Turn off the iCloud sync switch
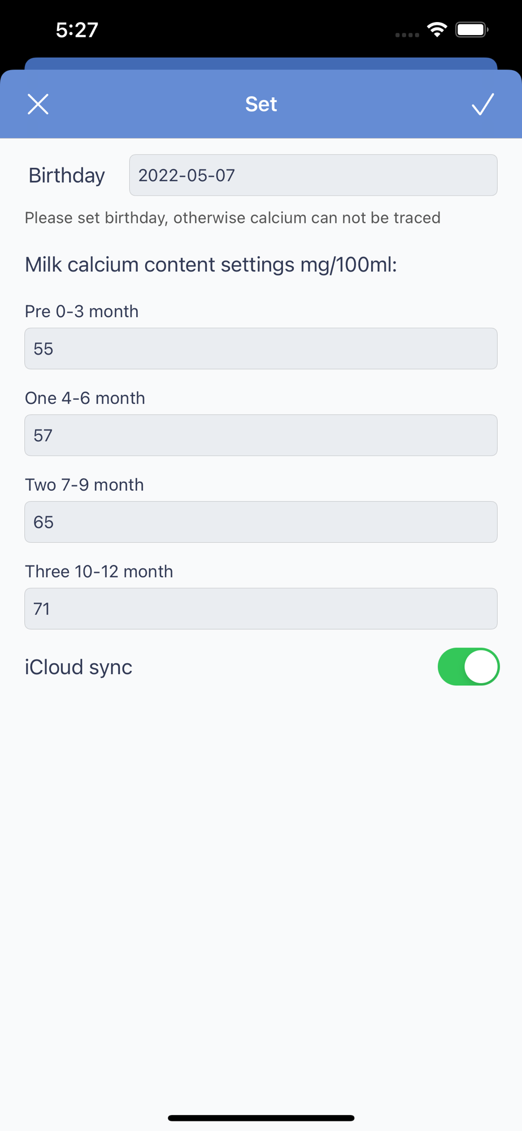The width and height of the screenshot is (522, 1131). [468, 667]
